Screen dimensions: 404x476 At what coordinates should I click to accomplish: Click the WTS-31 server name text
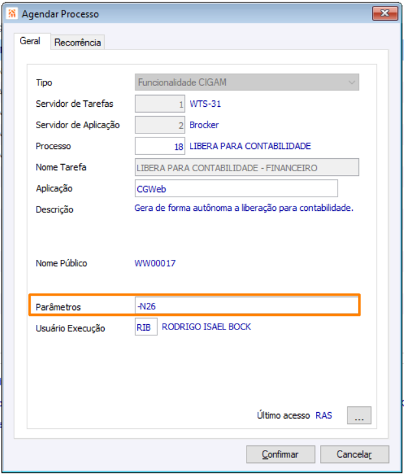point(206,104)
